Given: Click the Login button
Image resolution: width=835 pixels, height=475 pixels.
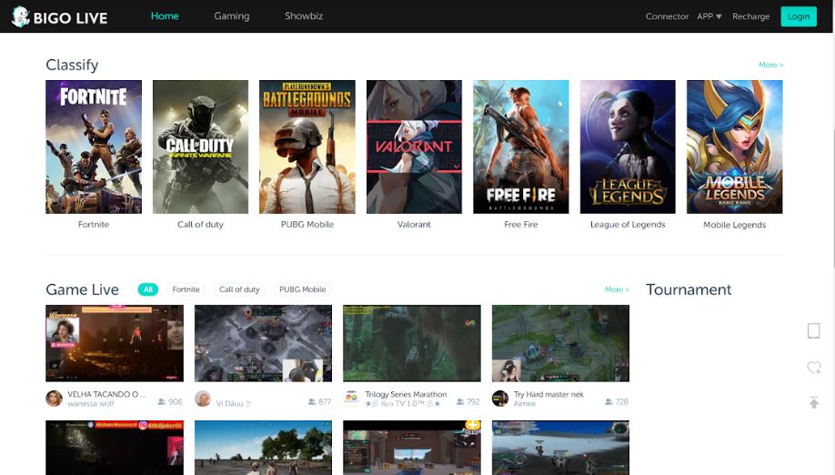Looking at the screenshot, I should [x=799, y=16].
